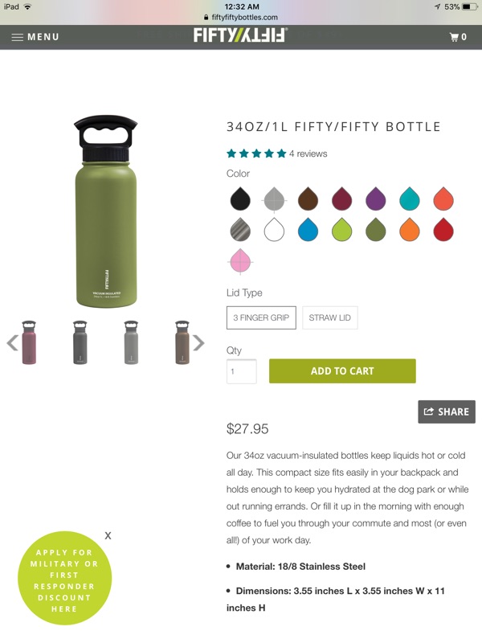Show next bottle thumbnails with right arrow
Screen dimensions: 482x643
tap(198, 343)
